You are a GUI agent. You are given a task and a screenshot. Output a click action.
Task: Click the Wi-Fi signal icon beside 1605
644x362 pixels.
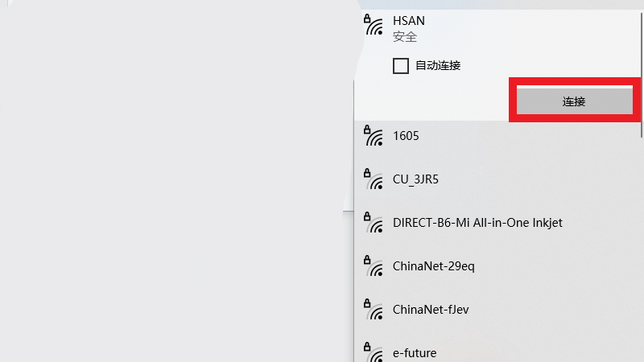(374, 137)
